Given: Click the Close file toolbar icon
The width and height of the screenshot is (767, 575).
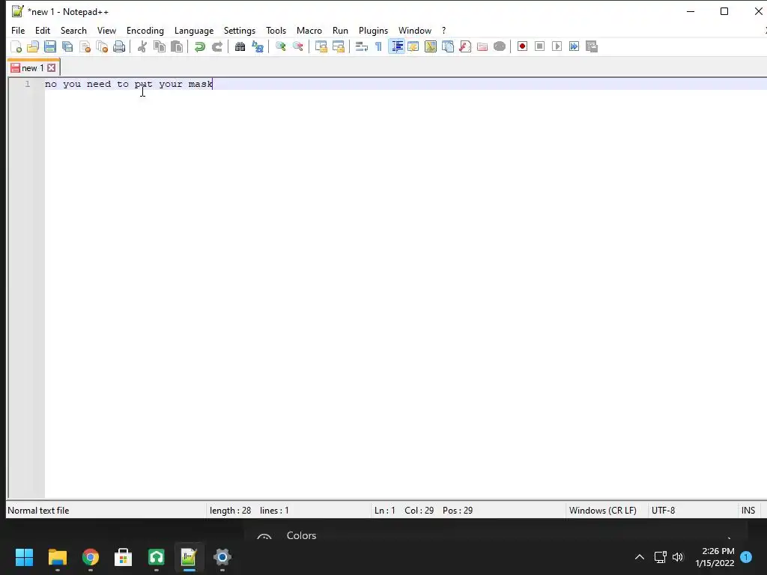Looking at the screenshot, I should coord(85,46).
